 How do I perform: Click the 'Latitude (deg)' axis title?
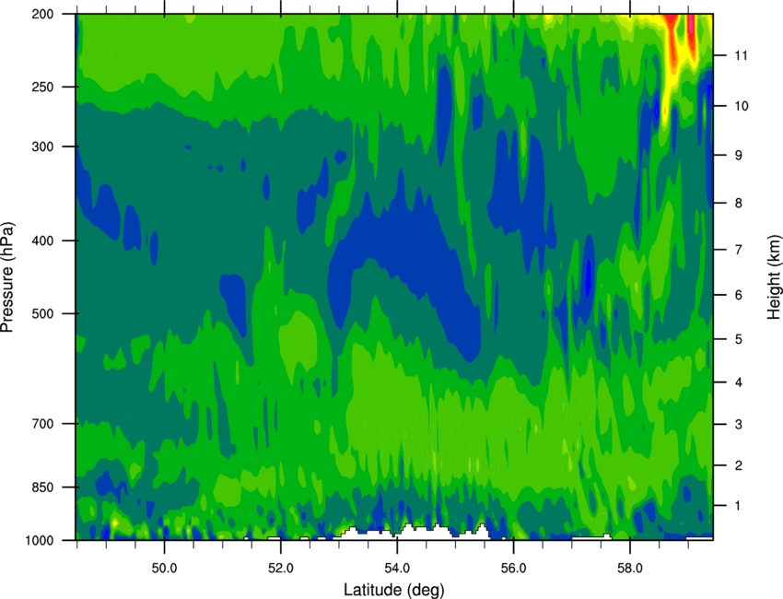coord(394,590)
